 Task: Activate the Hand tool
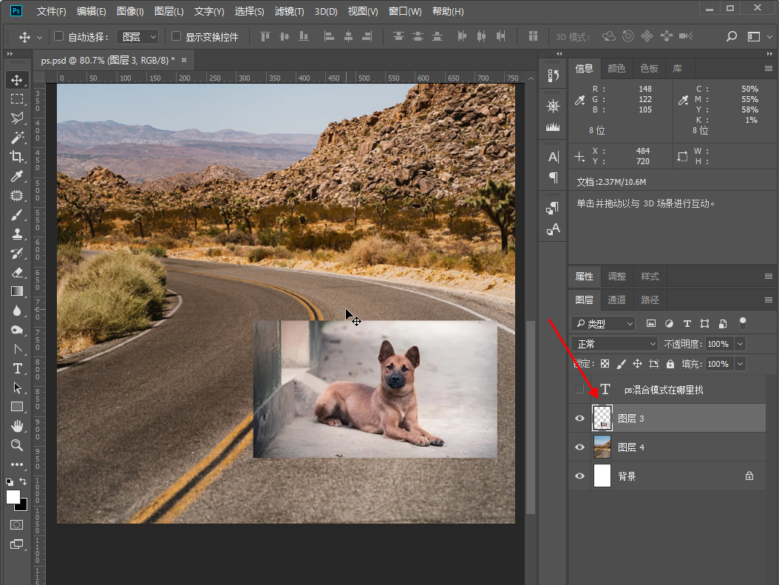click(x=16, y=426)
